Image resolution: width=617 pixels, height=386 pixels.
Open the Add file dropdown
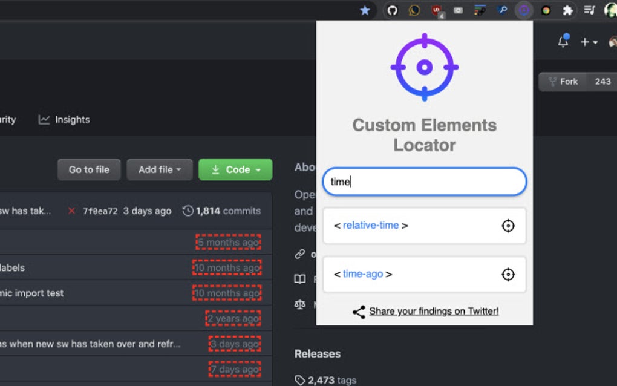(160, 170)
